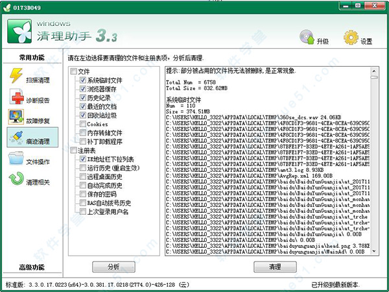Click the 'Total Num = 6758' line

pos(191,82)
